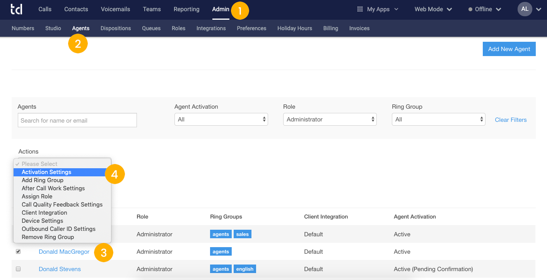This screenshot has height=280, width=547.
Task: Open the My Apps grid icon
Action: (360, 9)
